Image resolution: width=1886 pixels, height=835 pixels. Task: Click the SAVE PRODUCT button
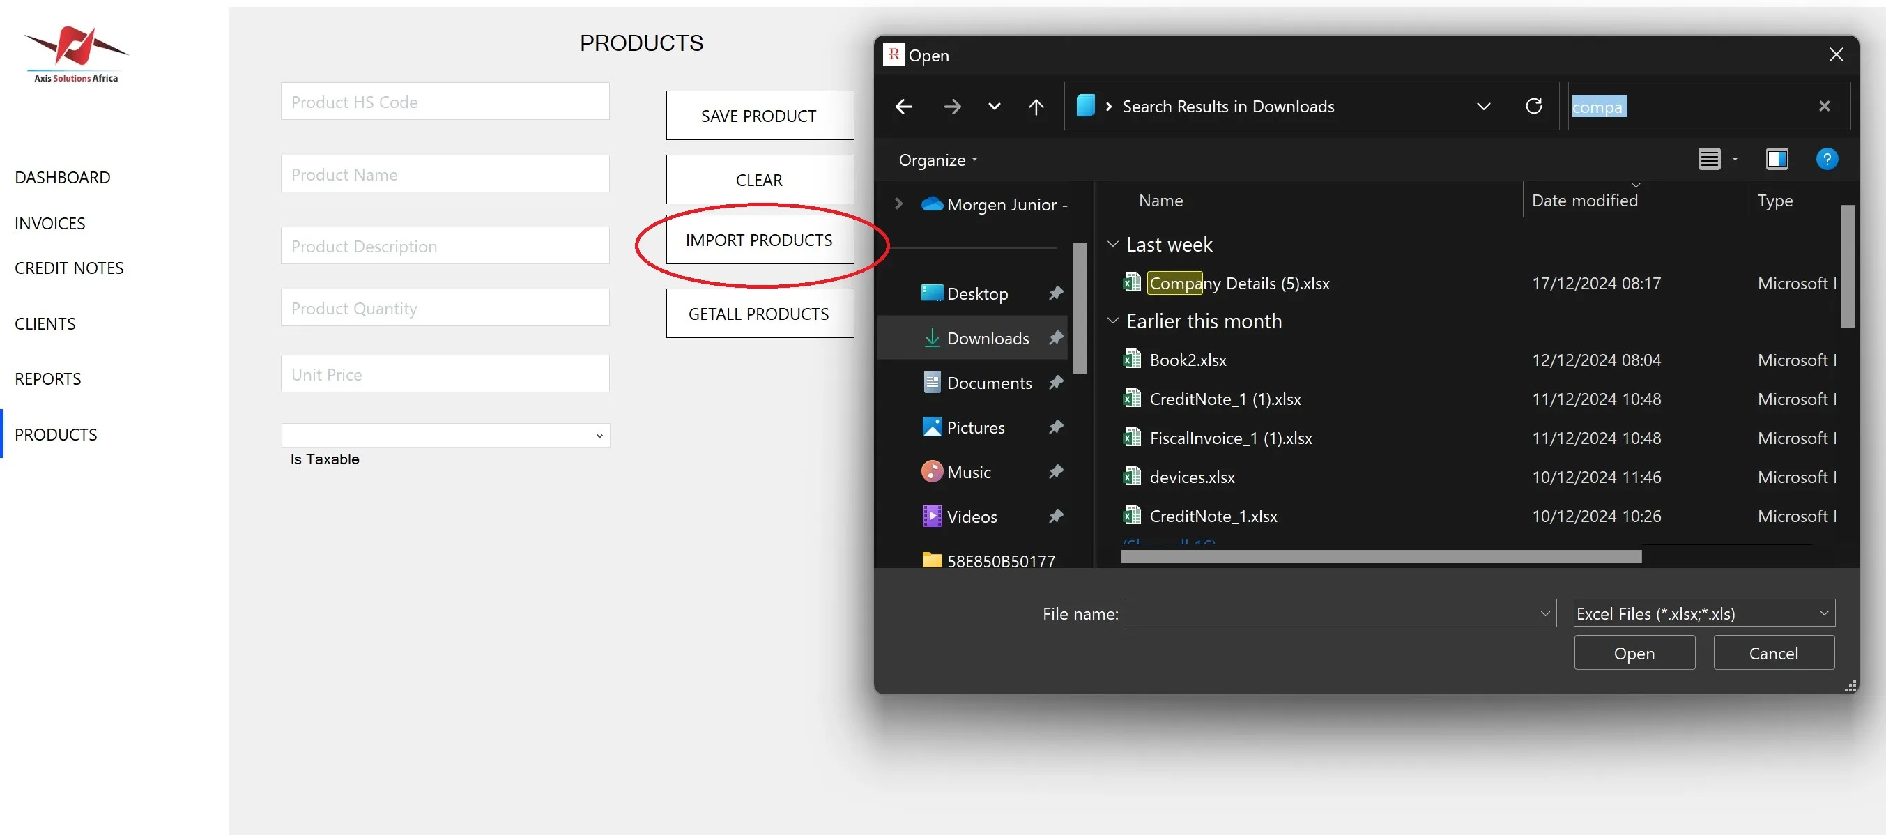click(759, 116)
